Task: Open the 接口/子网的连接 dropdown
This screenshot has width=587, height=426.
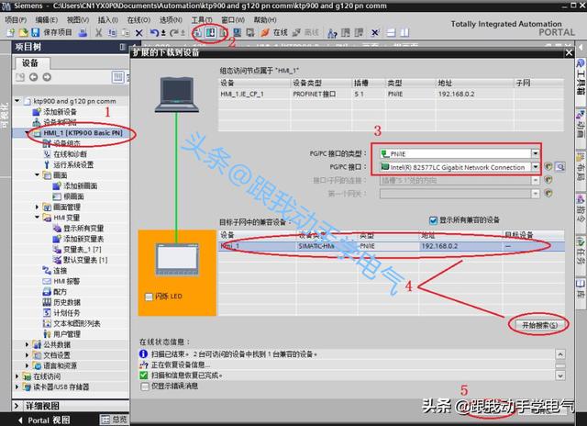Action: click(536, 180)
